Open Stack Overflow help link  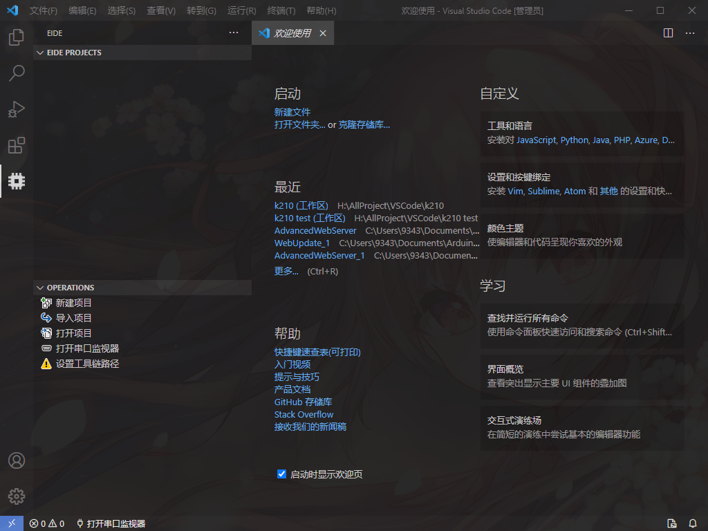304,415
